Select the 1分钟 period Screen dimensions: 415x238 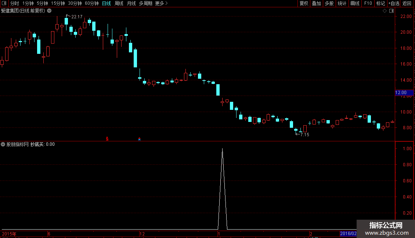point(28,3)
